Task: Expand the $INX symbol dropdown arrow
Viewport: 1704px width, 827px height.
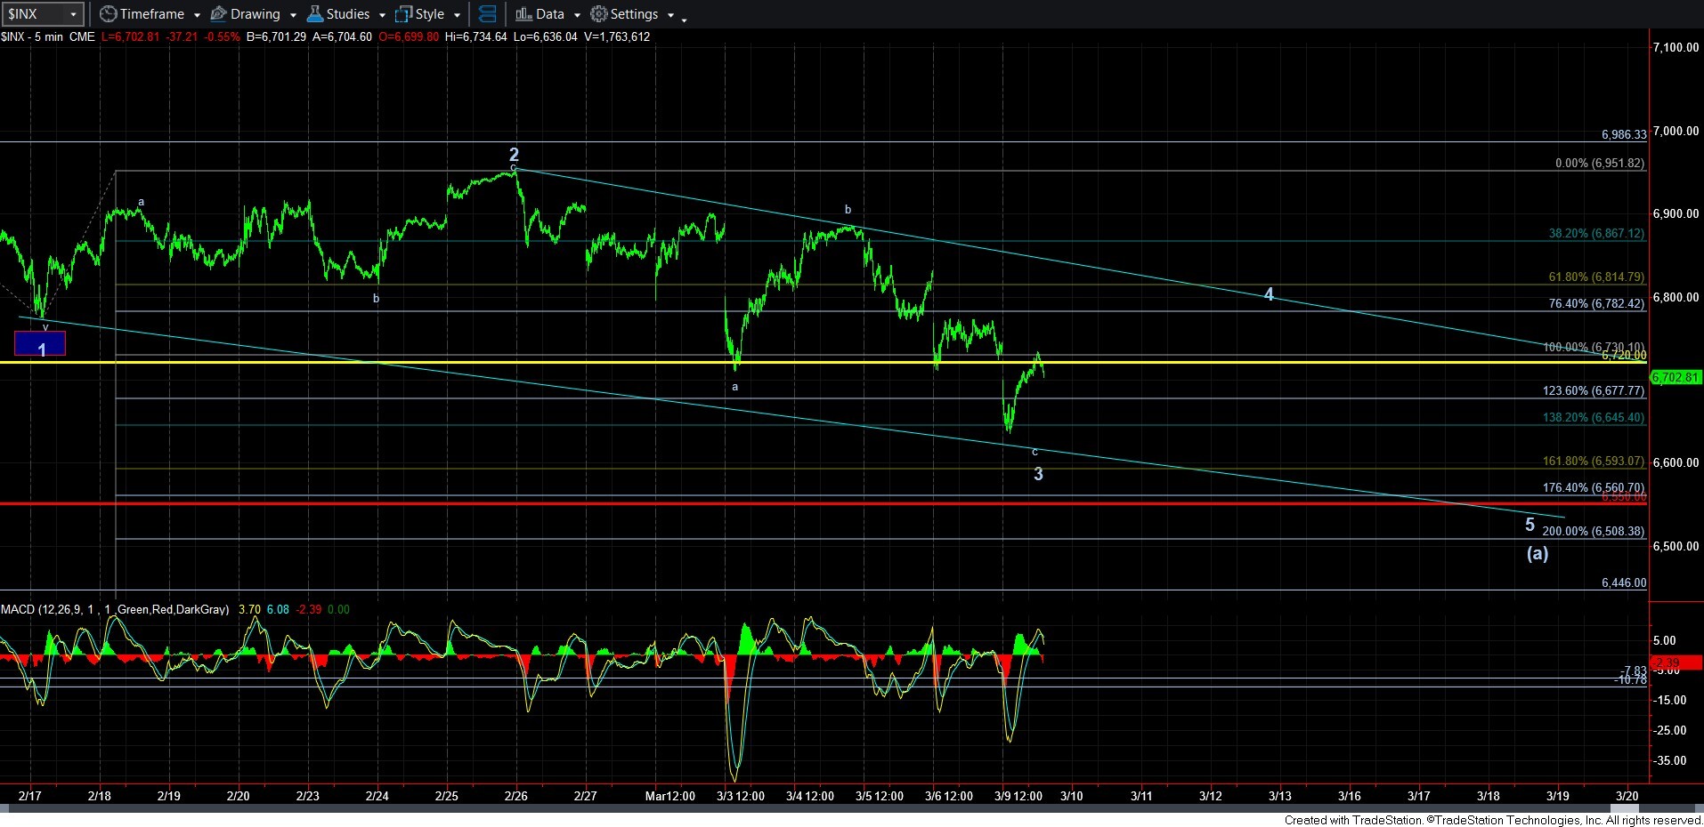Action: (x=73, y=14)
